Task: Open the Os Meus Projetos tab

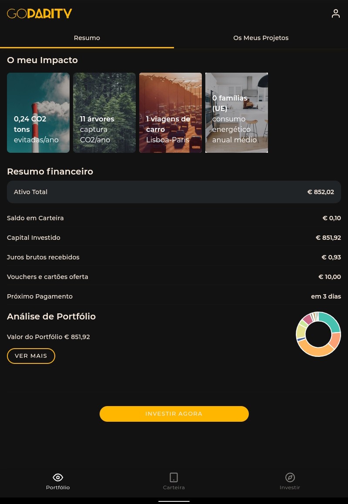Action: [x=261, y=38]
